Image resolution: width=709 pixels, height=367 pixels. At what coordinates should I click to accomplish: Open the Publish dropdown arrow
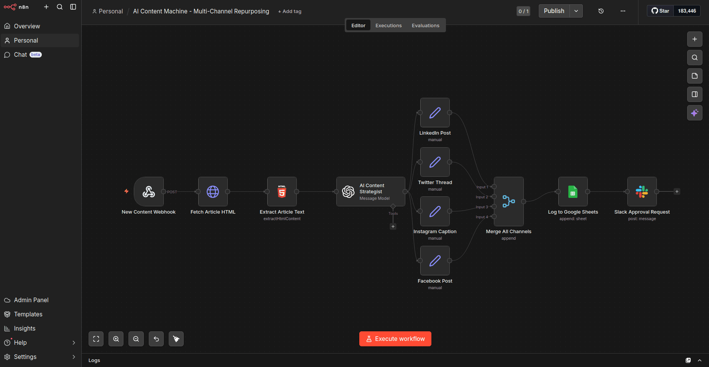[576, 11]
